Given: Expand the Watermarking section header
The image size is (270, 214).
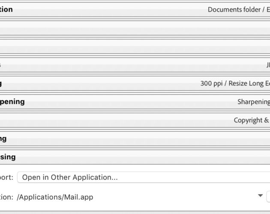Looking at the screenshot, I should click(x=135, y=139).
